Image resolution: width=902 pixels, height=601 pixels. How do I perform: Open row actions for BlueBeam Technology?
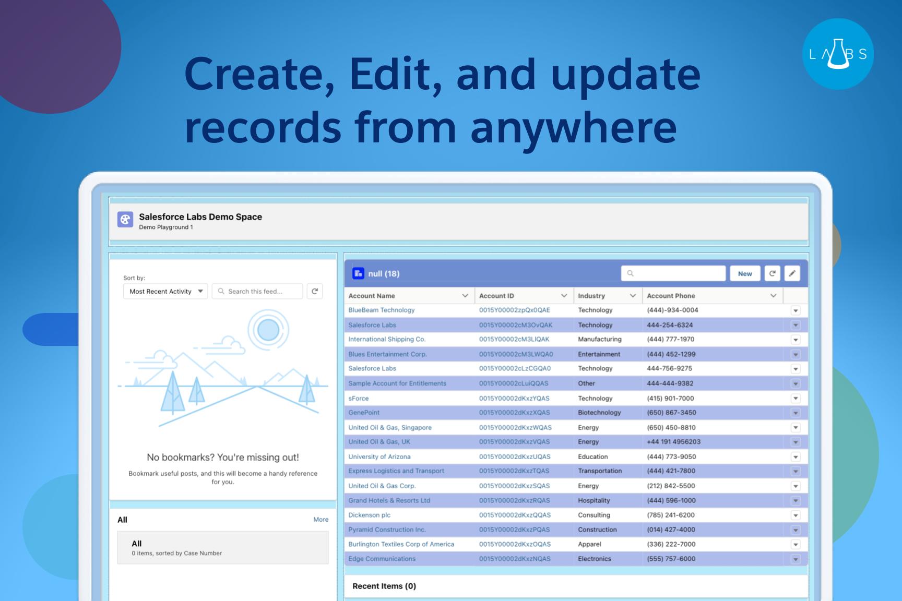pos(795,310)
